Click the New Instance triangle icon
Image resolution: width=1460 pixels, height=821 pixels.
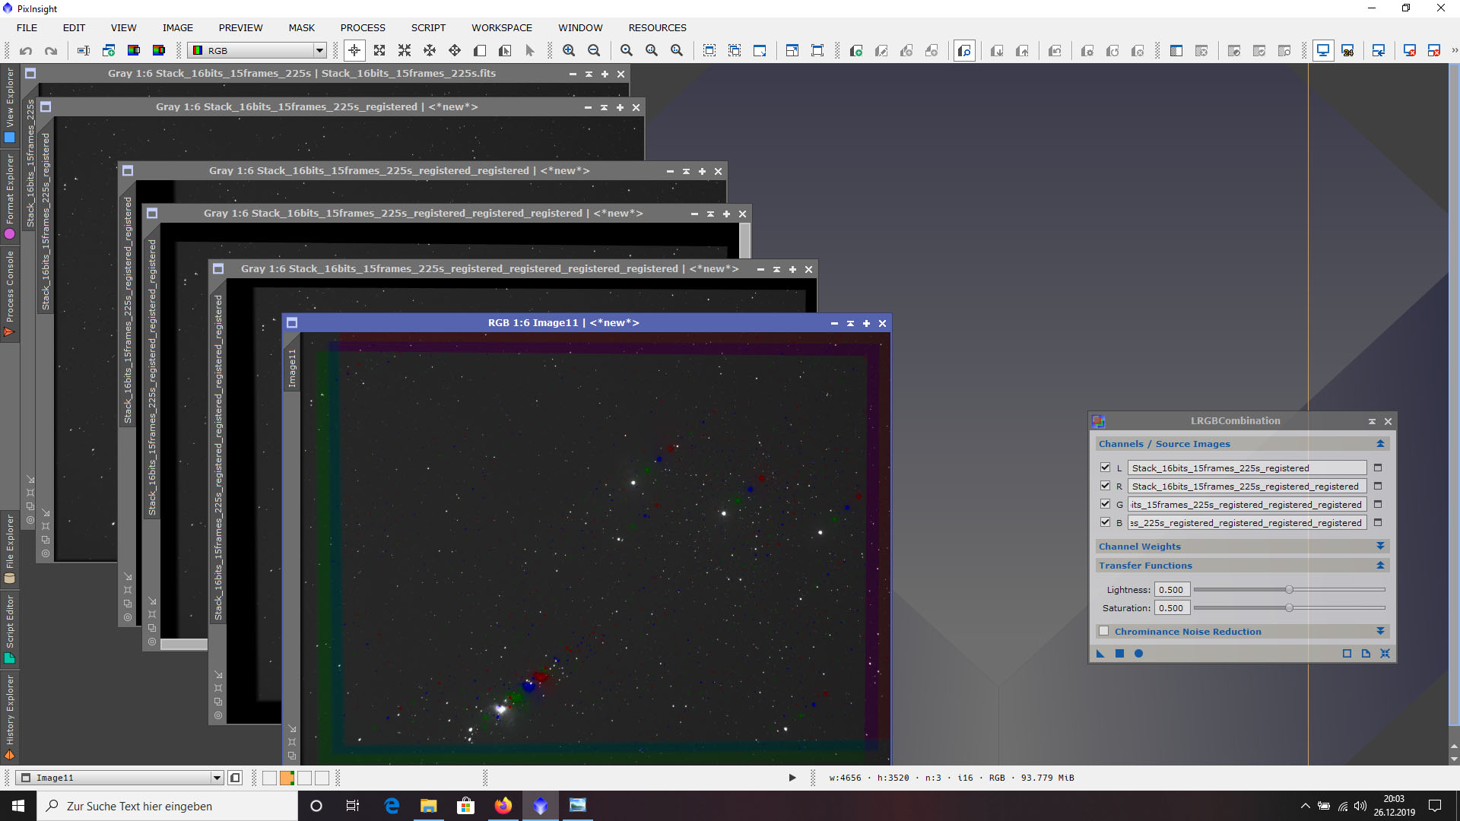click(1100, 654)
